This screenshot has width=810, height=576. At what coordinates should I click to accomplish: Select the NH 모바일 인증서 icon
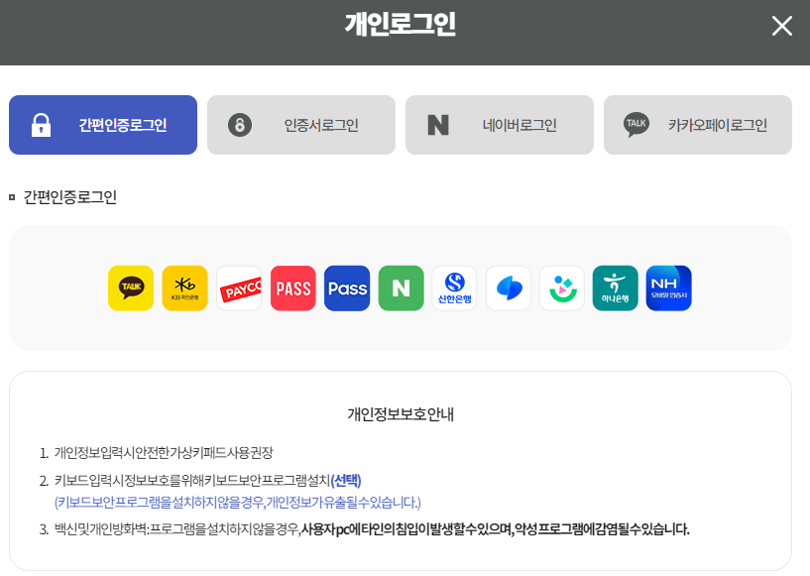pyautogui.click(x=669, y=288)
